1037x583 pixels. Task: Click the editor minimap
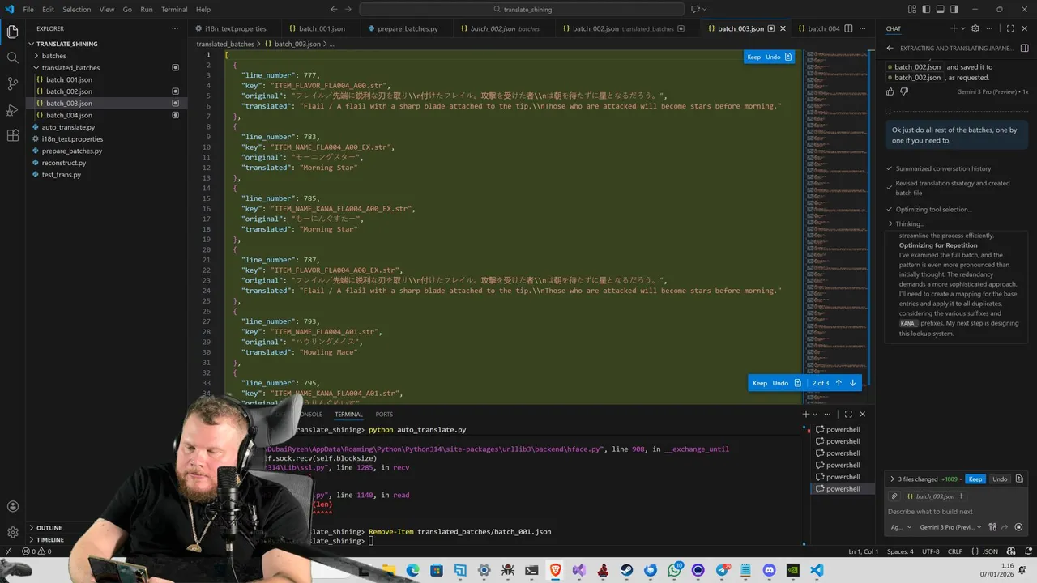coord(835,227)
